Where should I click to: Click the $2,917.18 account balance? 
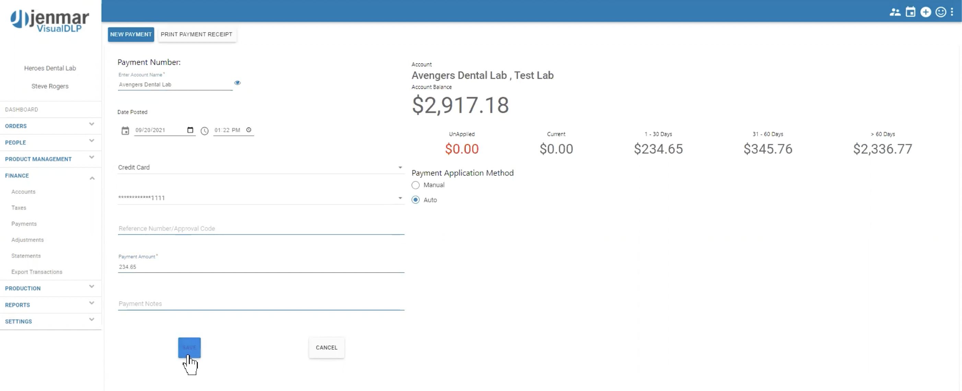460,105
